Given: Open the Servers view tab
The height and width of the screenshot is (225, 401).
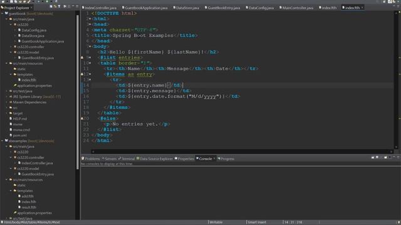Looking at the screenshot, I should point(109,159).
